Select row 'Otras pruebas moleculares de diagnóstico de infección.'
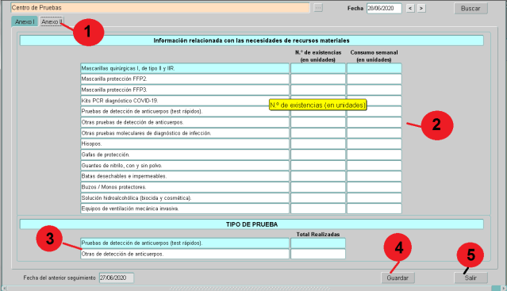507x291 pixels. point(185,133)
